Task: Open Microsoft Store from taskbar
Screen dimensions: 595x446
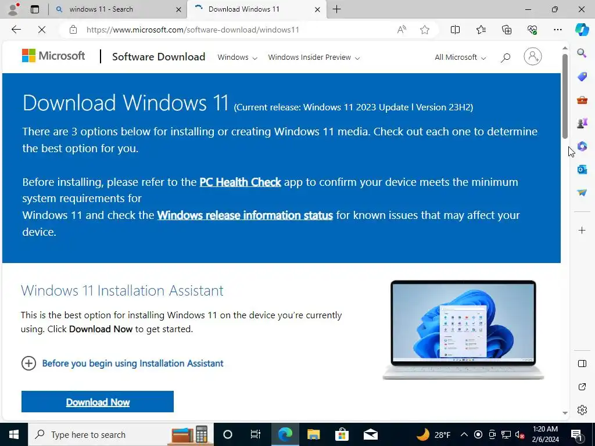Action: tap(342, 434)
